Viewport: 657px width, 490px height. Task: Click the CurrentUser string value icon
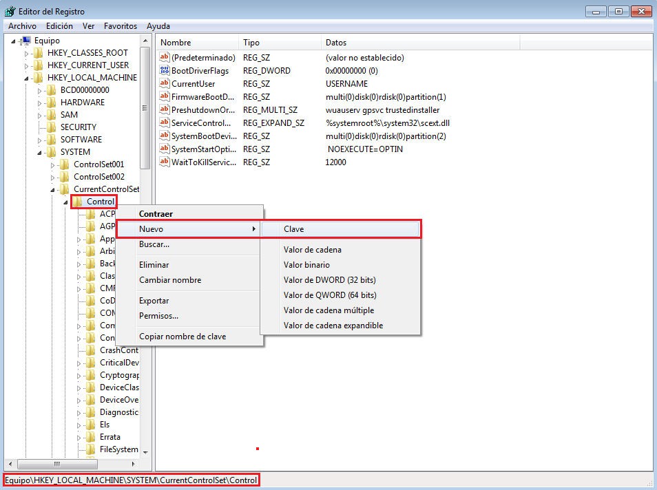point(165,84)
